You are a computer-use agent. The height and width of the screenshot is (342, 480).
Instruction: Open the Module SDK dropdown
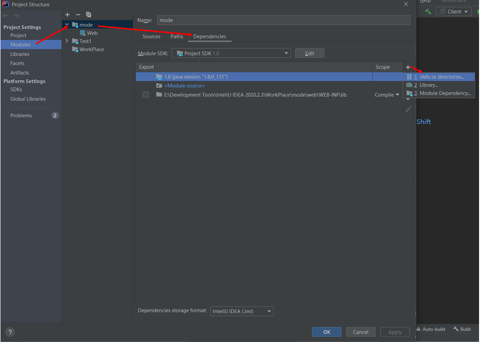[x=231, y=53]
